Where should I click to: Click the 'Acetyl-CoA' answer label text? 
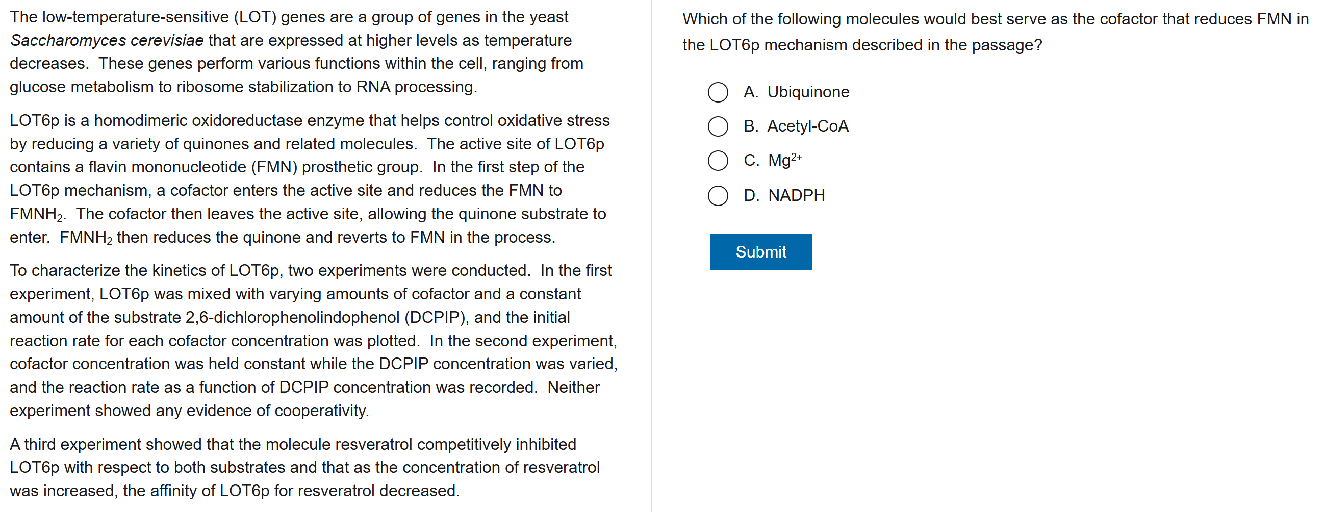807,126
